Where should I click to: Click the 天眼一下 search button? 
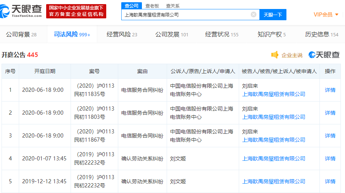[273, 15]
